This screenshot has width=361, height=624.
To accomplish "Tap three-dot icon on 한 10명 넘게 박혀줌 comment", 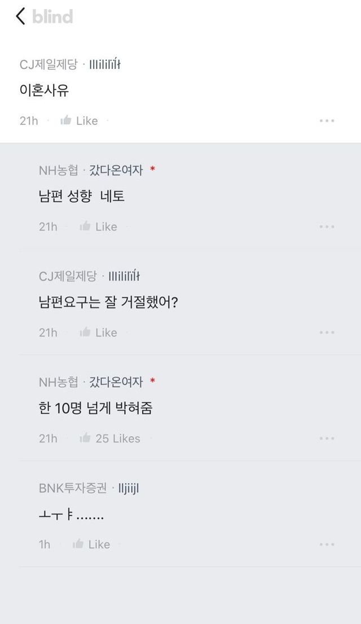I will tap(327, 438).
